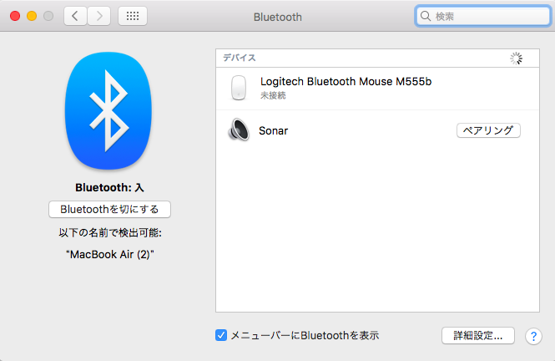The image size is (555, 361).
Task: Go forward with the right arrow button
Action: tap(99, 16)
